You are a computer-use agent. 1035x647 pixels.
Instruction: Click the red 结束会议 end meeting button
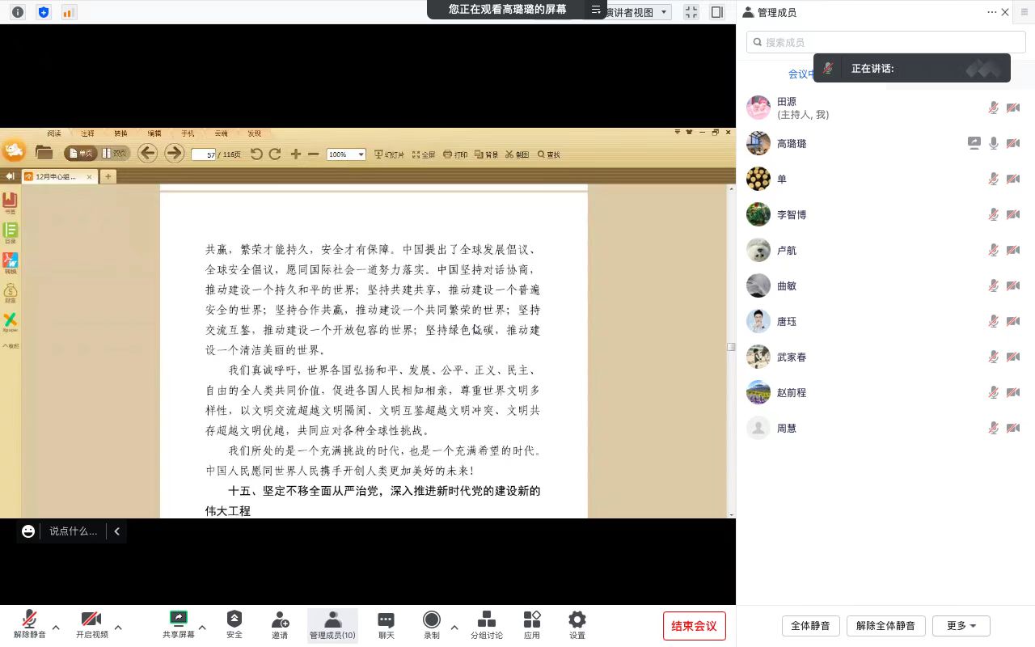point(694,626)
